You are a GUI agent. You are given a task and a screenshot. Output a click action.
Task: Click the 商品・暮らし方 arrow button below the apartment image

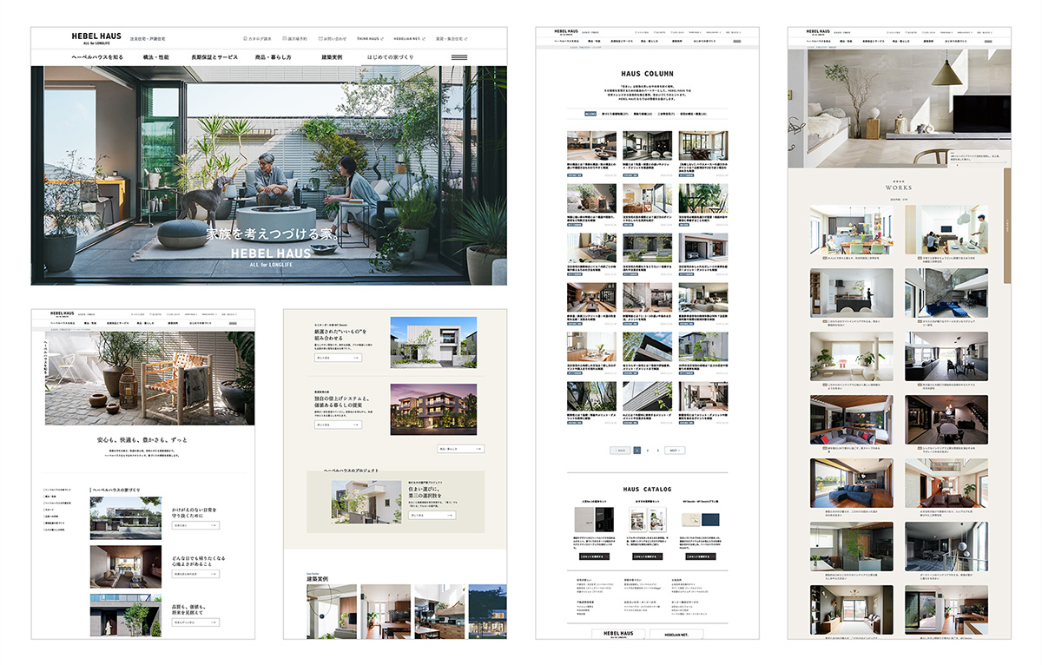(x=460, y=449)
